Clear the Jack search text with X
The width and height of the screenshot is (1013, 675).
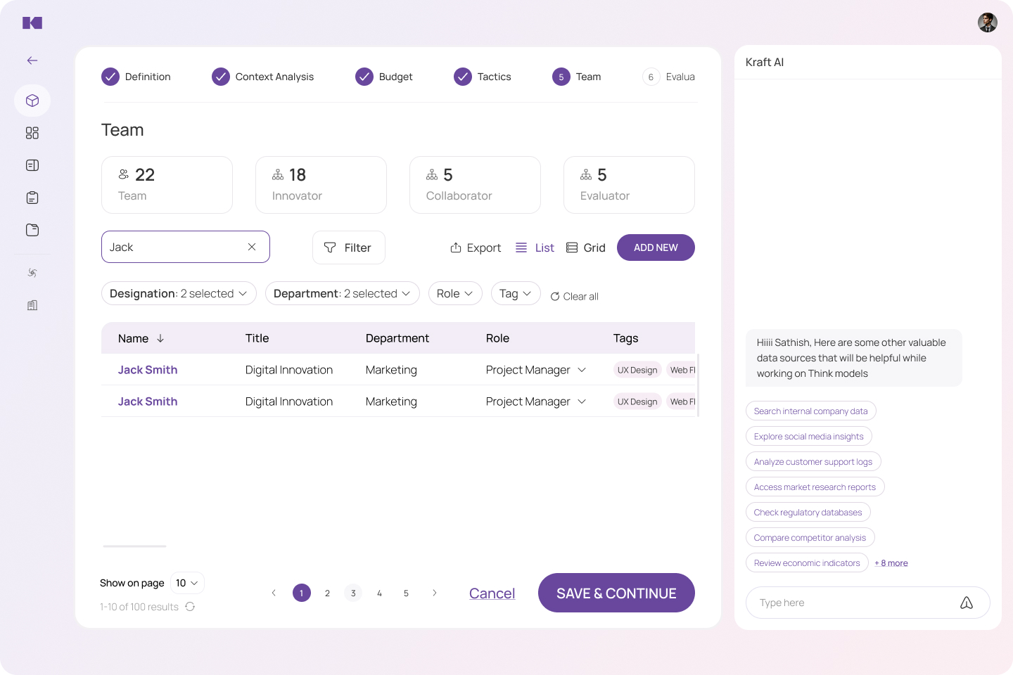coord(252,247)
